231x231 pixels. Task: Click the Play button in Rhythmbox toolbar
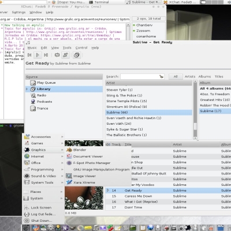point(38,55)
